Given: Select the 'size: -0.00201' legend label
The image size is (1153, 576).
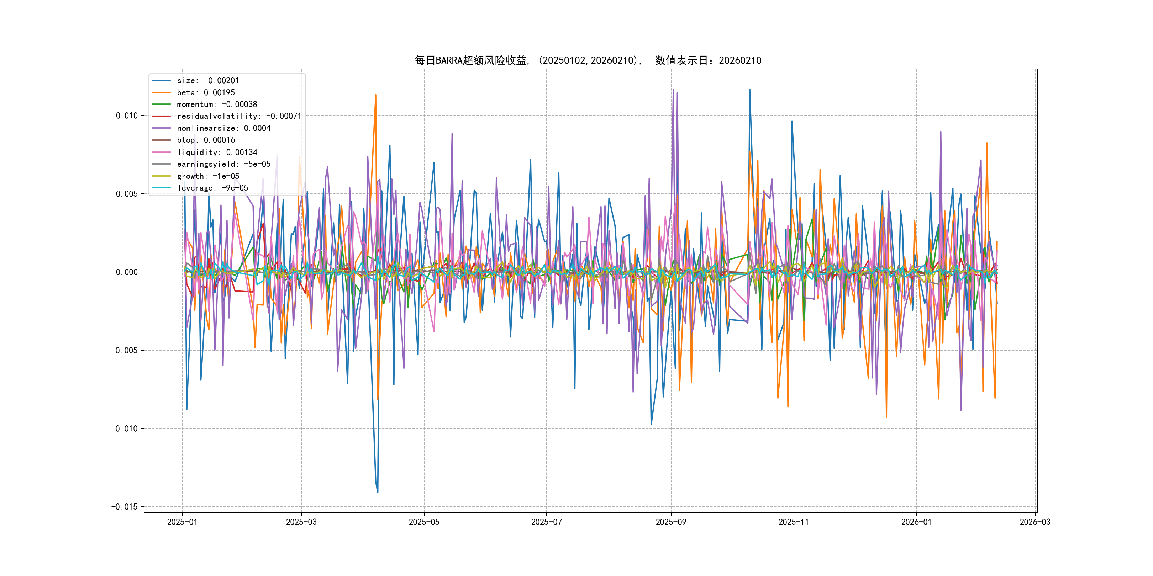Looking at the screenshot, I should 208,80.
